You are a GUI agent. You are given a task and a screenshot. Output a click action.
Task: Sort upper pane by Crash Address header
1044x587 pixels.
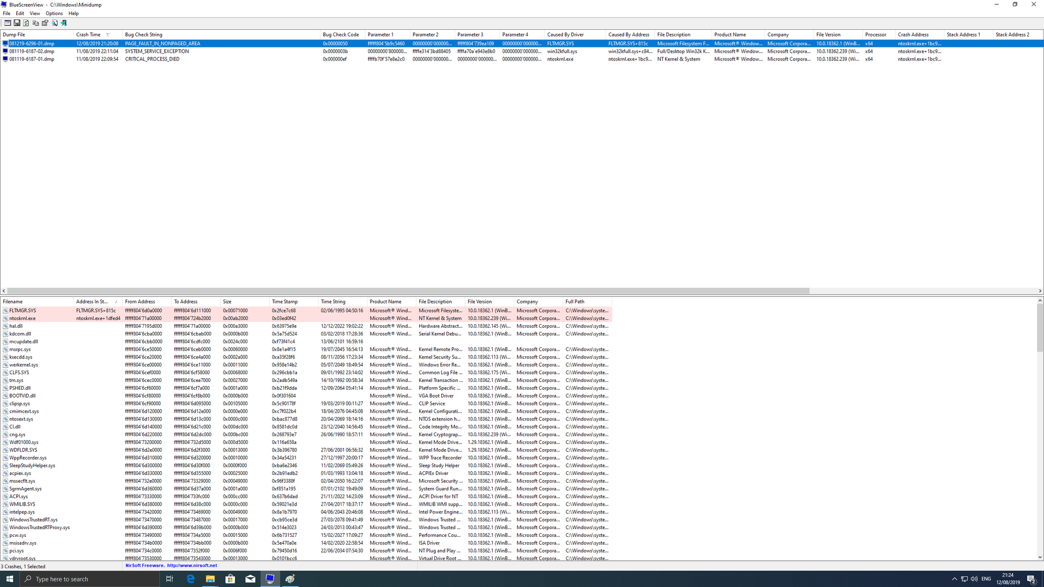(x=920, y=34)
